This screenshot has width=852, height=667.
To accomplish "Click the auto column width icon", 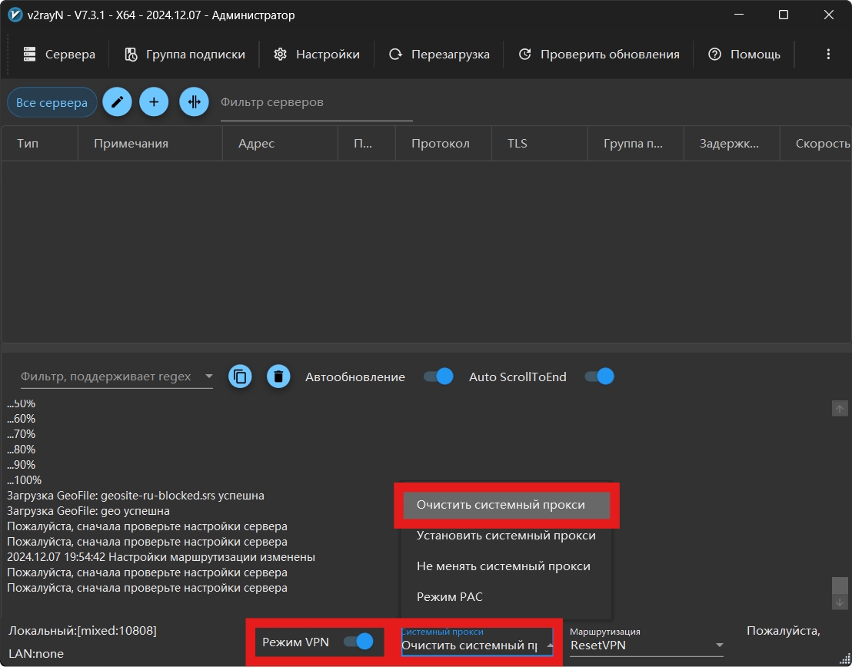I will (x=194, y=102).
